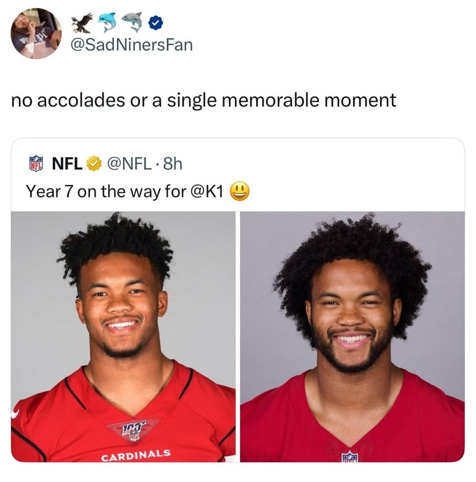Click the eagle emoji in display name
Screen dimensions: 476x482
(x=82, y=23)
